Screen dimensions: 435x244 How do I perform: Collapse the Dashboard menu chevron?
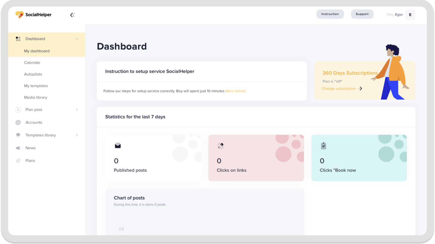[x=77, y=39]
